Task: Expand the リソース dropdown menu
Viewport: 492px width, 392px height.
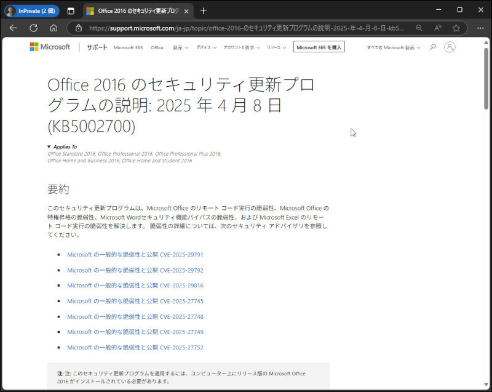Action: pos(276,48)
